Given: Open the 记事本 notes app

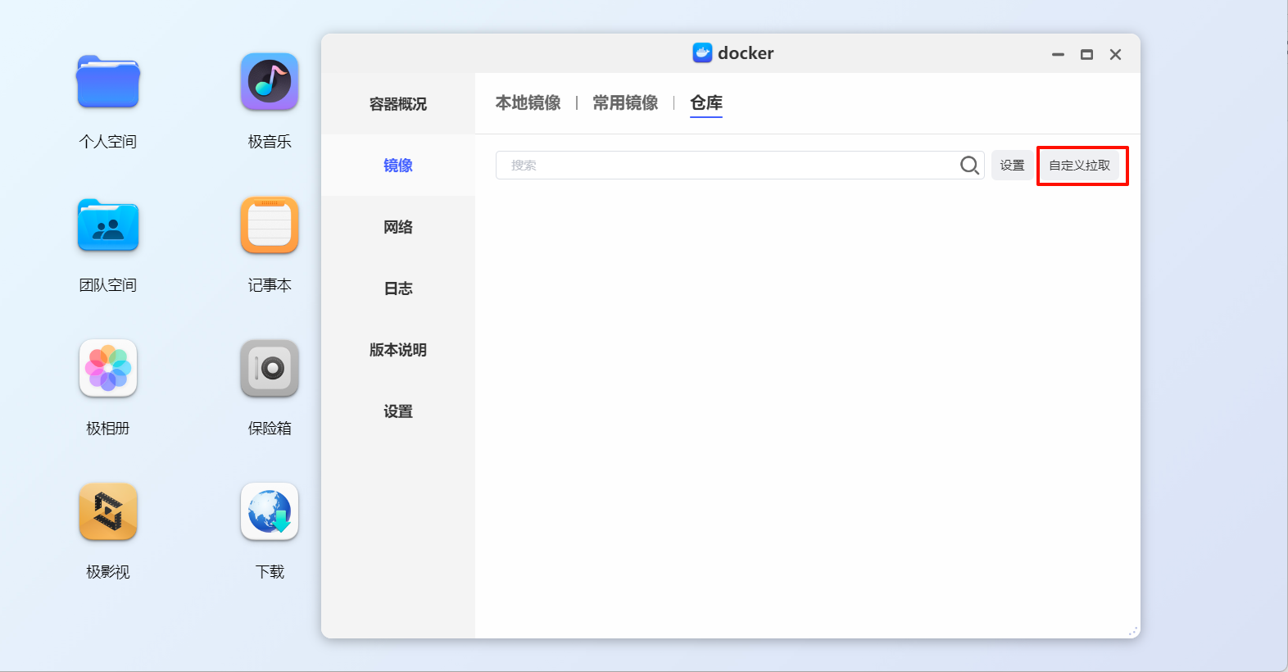Looking at the screenshot, I should 270,225.
